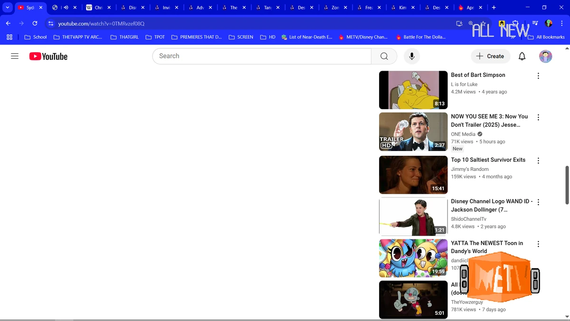570x321 pixels.
Task: Open the YouTube home logo
Action: pos(48,56)
